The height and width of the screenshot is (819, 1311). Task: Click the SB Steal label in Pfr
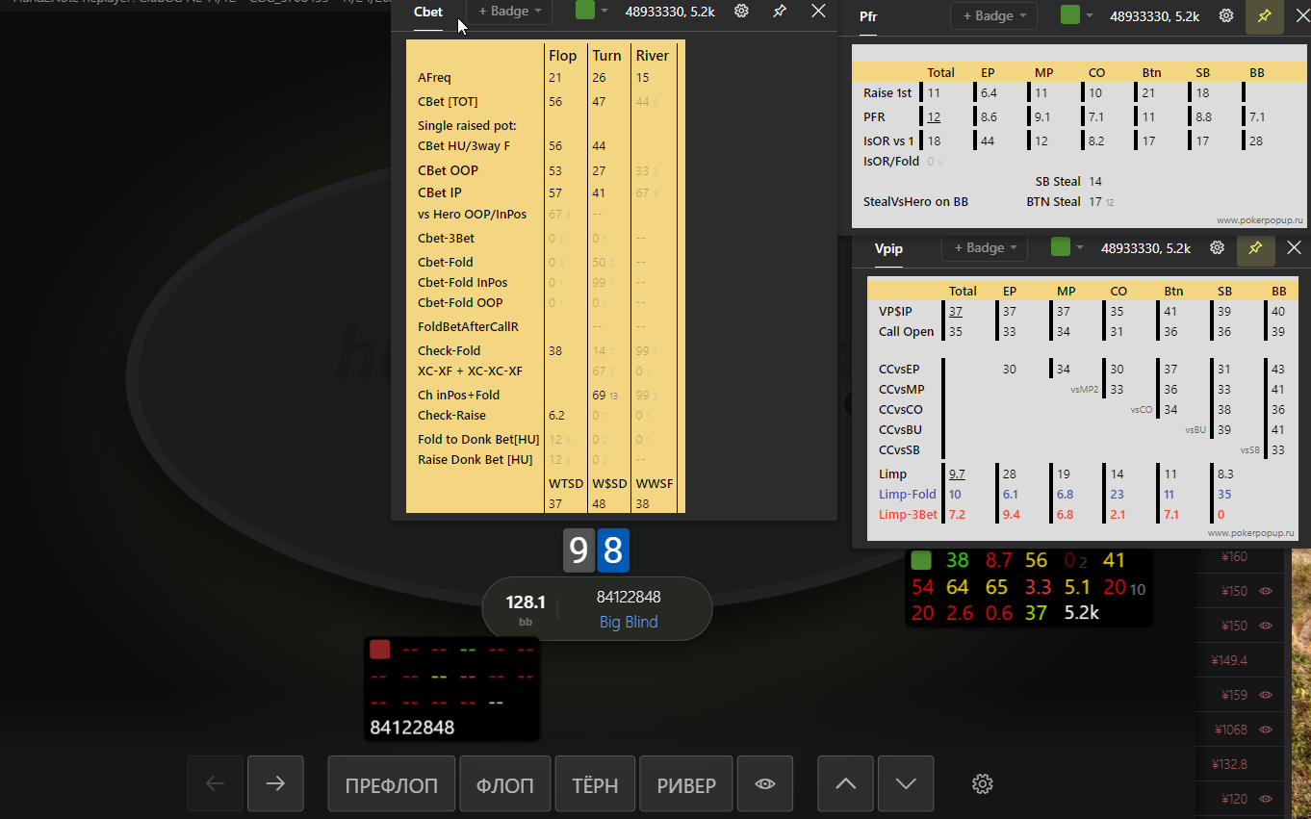coord(1057,181)
